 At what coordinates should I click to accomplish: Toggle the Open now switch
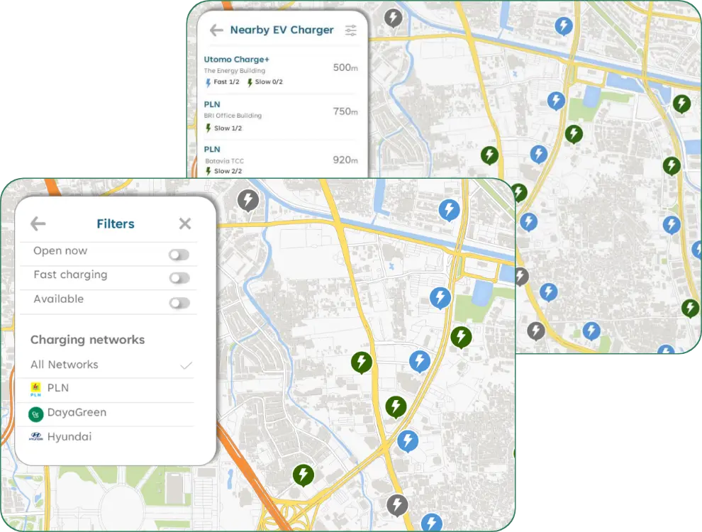(179, 255)
